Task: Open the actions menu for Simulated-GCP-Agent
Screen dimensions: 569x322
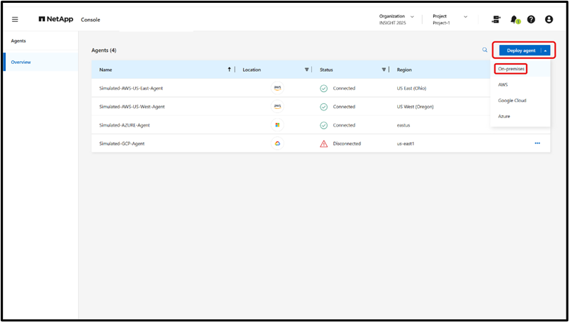Action: coord(537,143)
